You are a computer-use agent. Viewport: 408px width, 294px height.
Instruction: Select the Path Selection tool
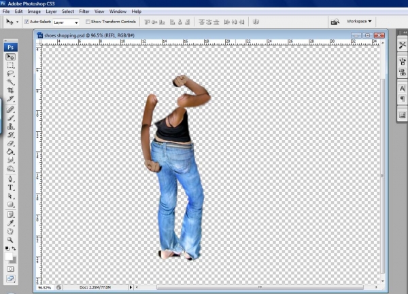point(10,196)
